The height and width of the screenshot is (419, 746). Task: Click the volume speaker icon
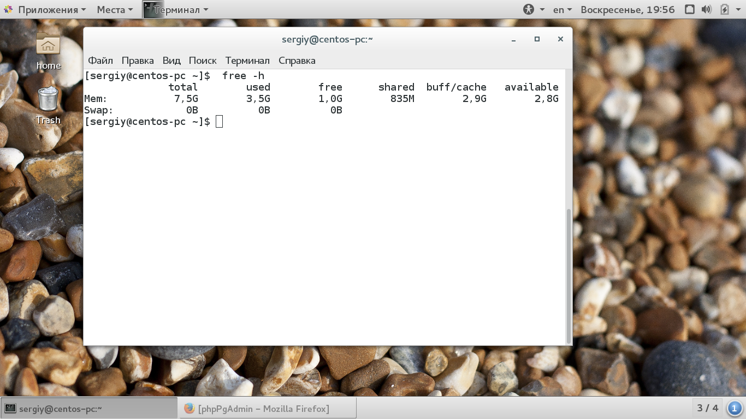(706, 9)
